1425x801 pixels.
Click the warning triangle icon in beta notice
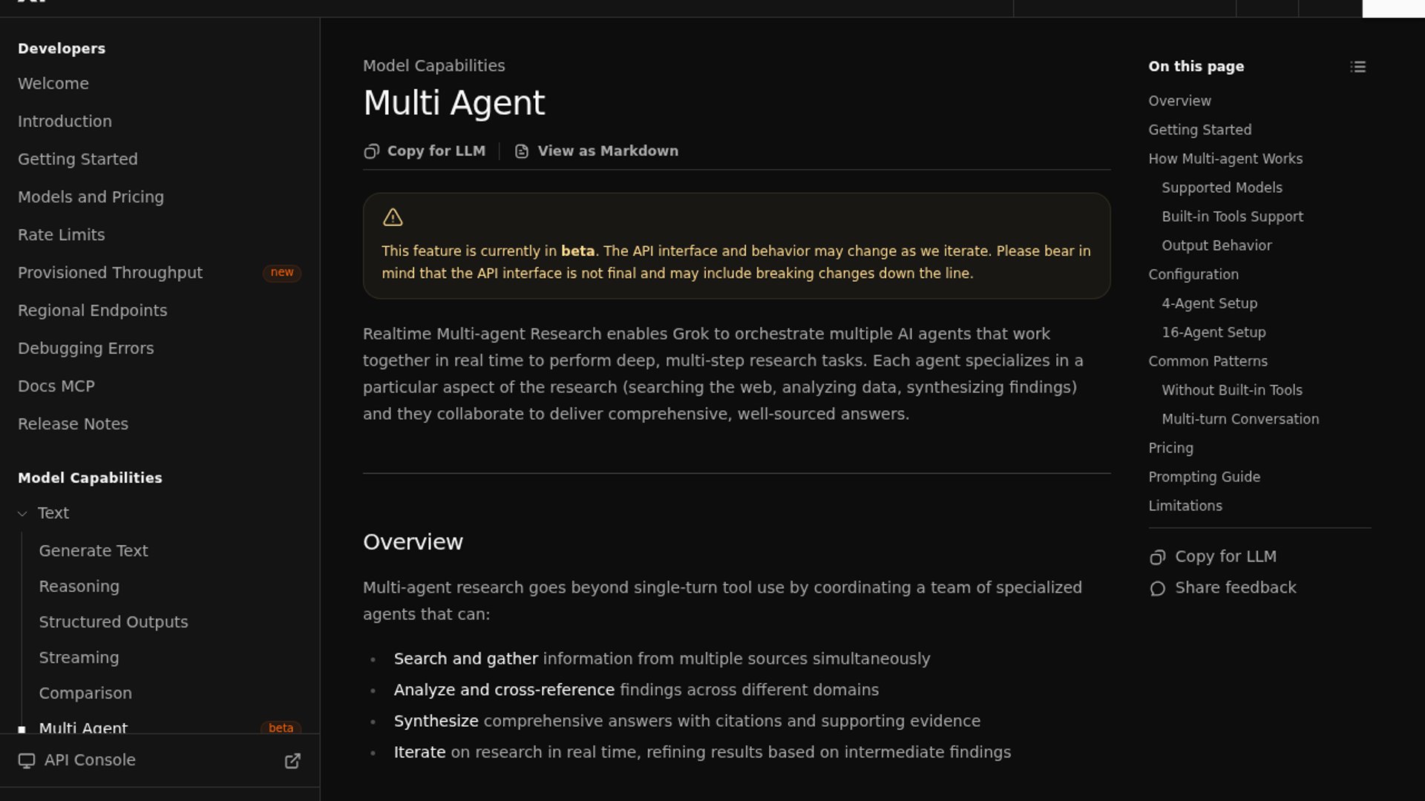pyautogui.click(x=393, y=217)
